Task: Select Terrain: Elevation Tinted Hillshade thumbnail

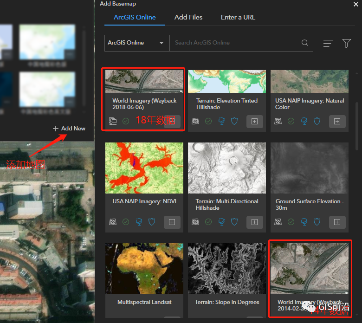Action: tap(226, 81)
